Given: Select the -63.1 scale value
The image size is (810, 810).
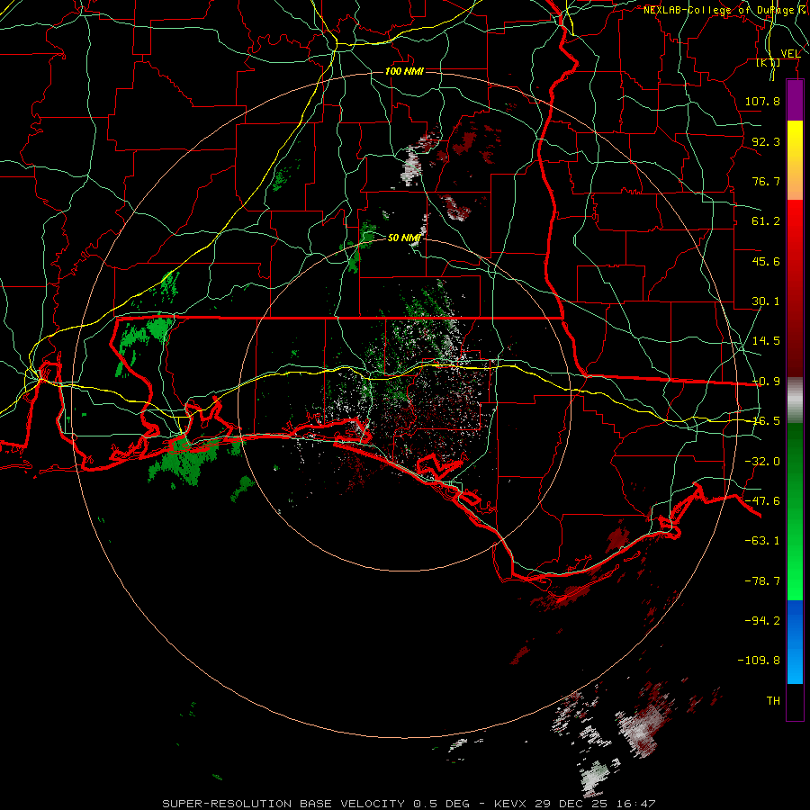Looking at the screenshot, I should (762, 541).
